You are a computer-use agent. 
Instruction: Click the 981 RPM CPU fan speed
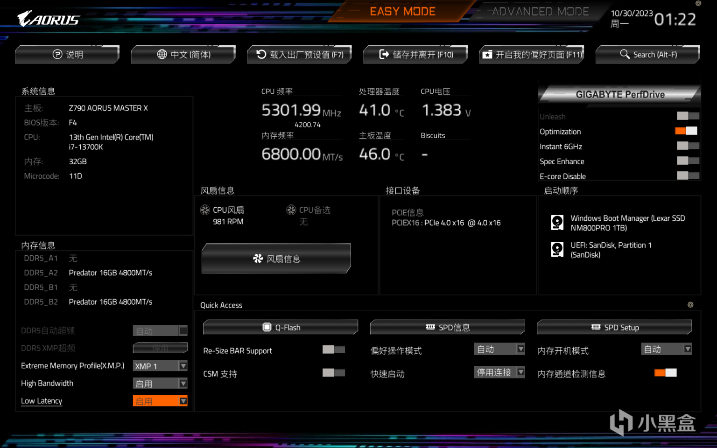point(228,222)
